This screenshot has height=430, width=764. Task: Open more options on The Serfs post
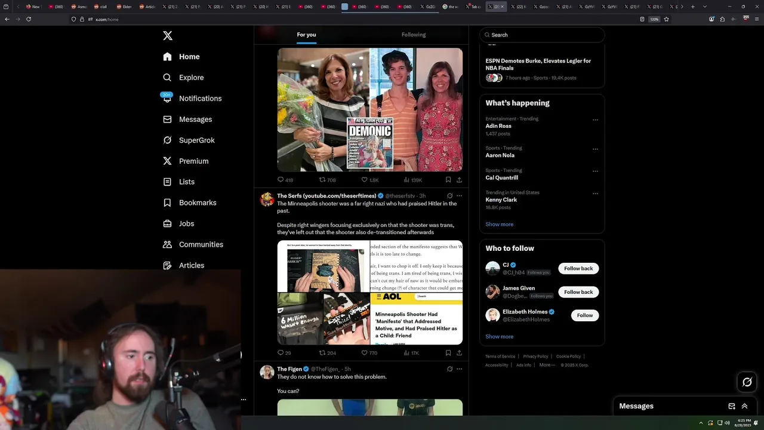coord(459,196)
